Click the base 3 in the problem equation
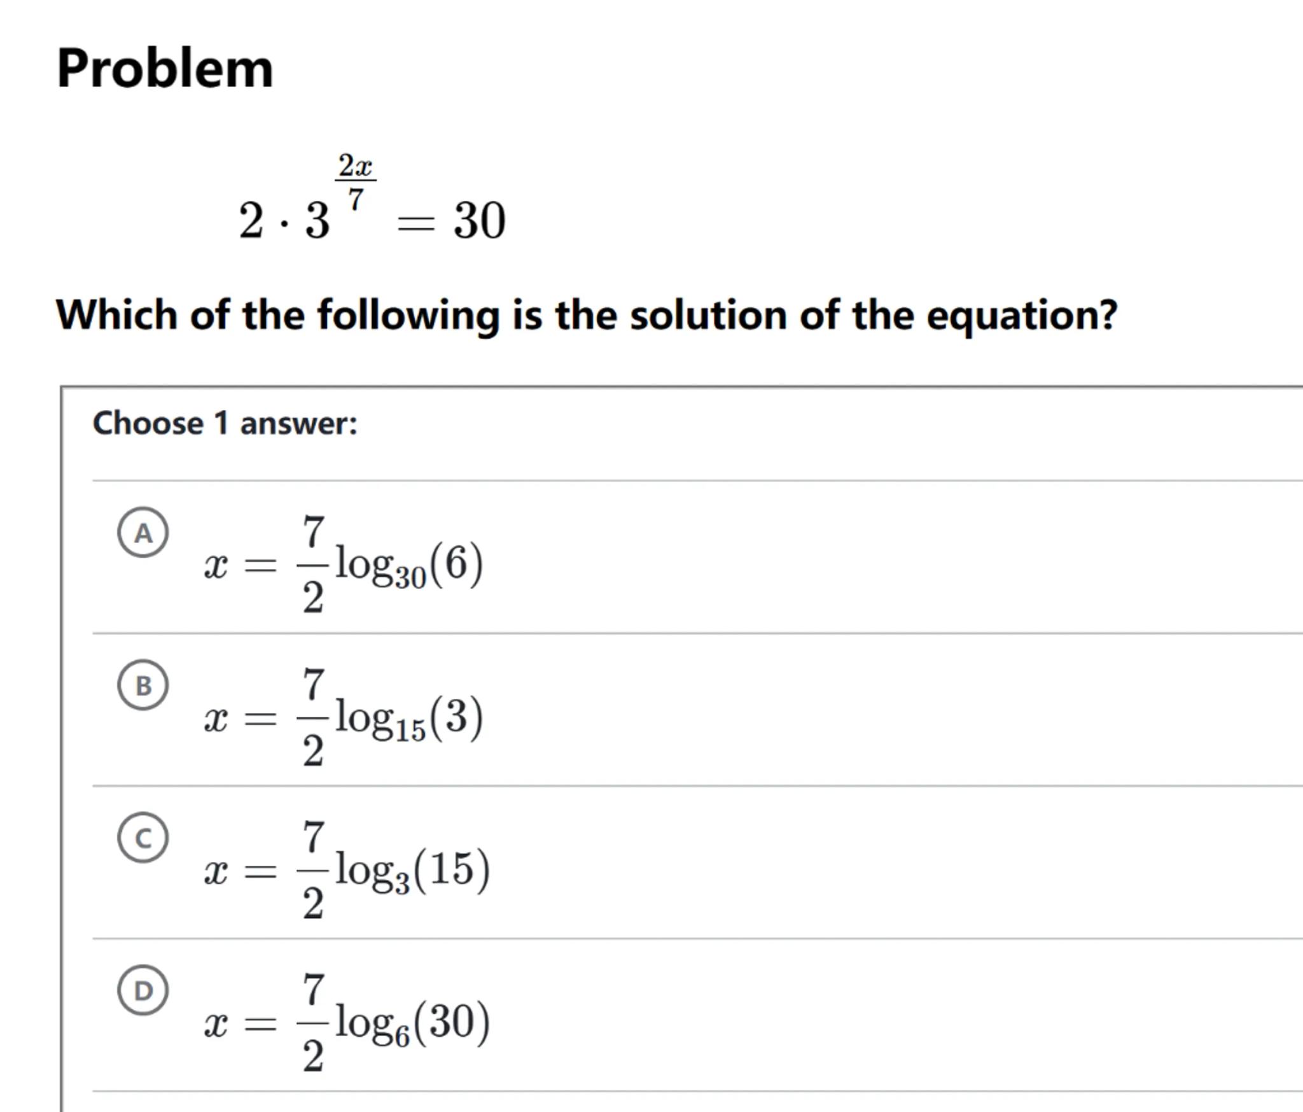Image resolution: width=1303 pixels, height=1112 pixels. point(317,221)
